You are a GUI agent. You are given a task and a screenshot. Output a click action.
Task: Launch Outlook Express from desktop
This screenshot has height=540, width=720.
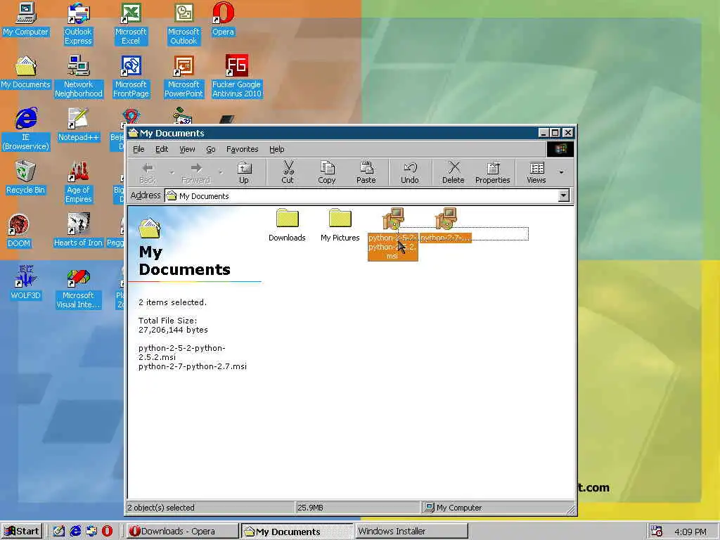point(78,23)
